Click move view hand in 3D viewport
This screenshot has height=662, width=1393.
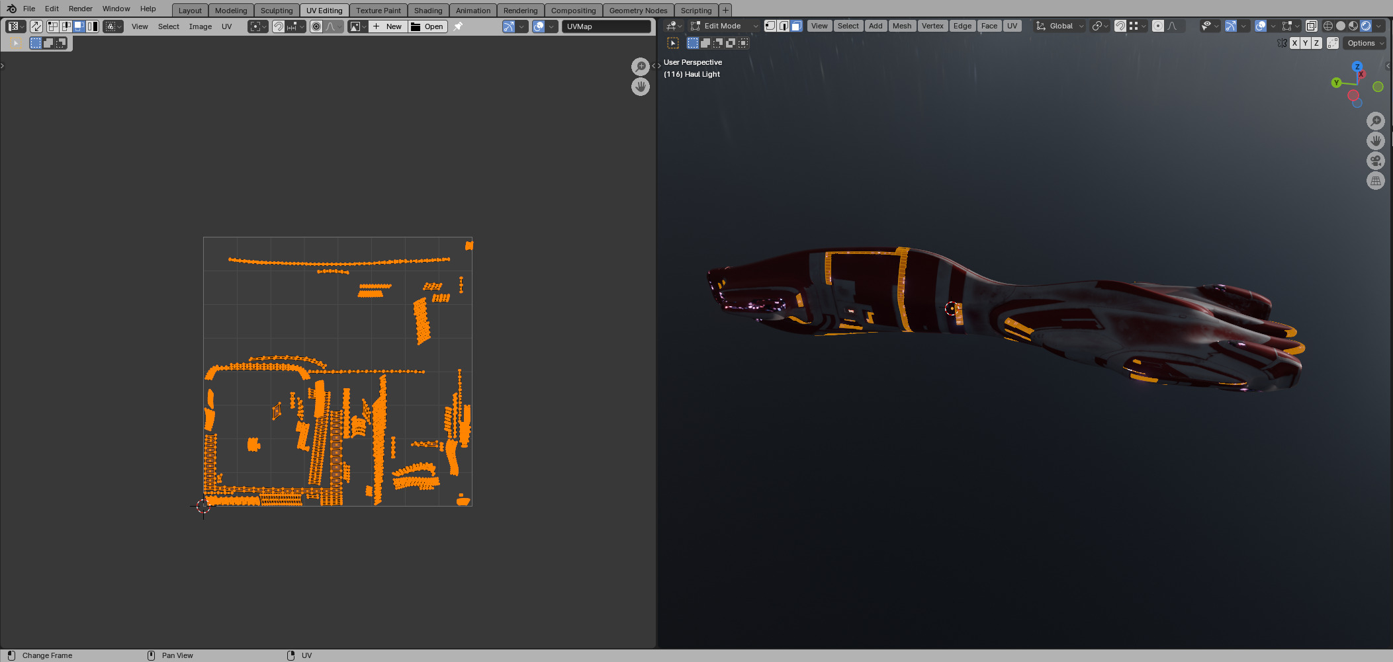[1376, 141]
